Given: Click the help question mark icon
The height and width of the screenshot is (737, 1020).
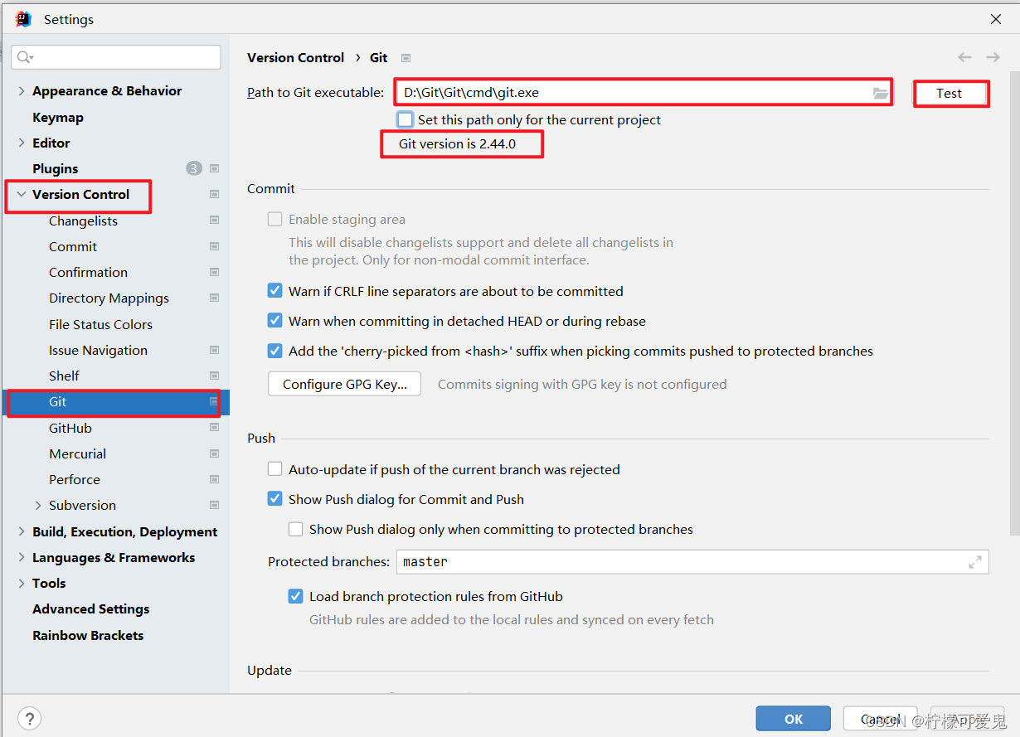Looking at the screenshot, I should pos(29,718).
